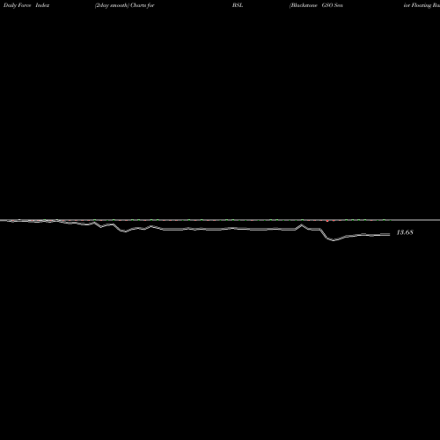Click the 13.68 value label
Image resolution: width=440 pixels, height=440 pixels.
[x=405, y=232]
